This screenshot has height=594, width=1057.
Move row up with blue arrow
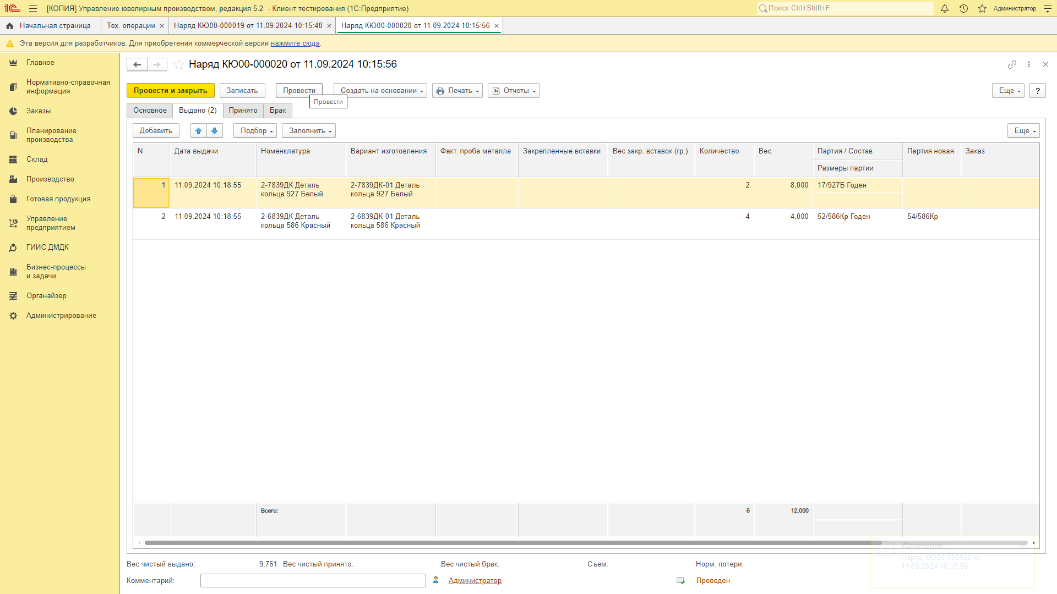[x=199, y=130]
